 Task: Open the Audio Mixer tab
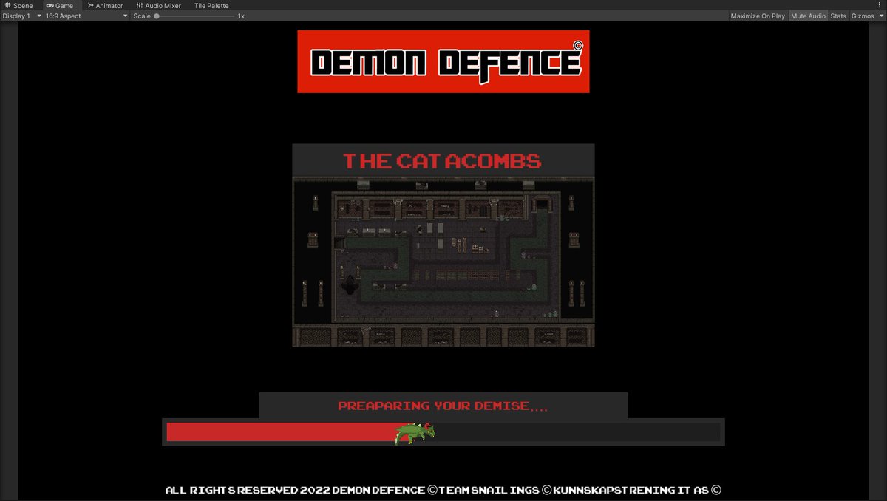(x=158, y=5)
